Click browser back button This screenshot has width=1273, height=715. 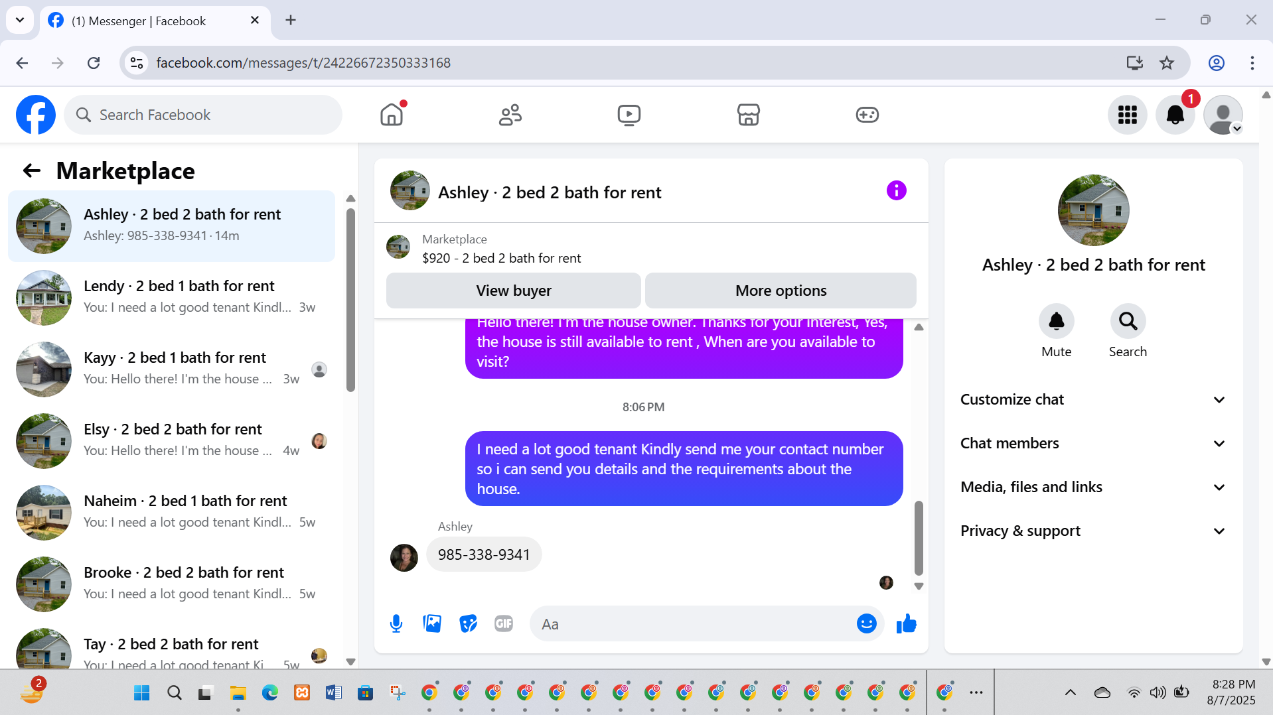(x=22, y=63)
